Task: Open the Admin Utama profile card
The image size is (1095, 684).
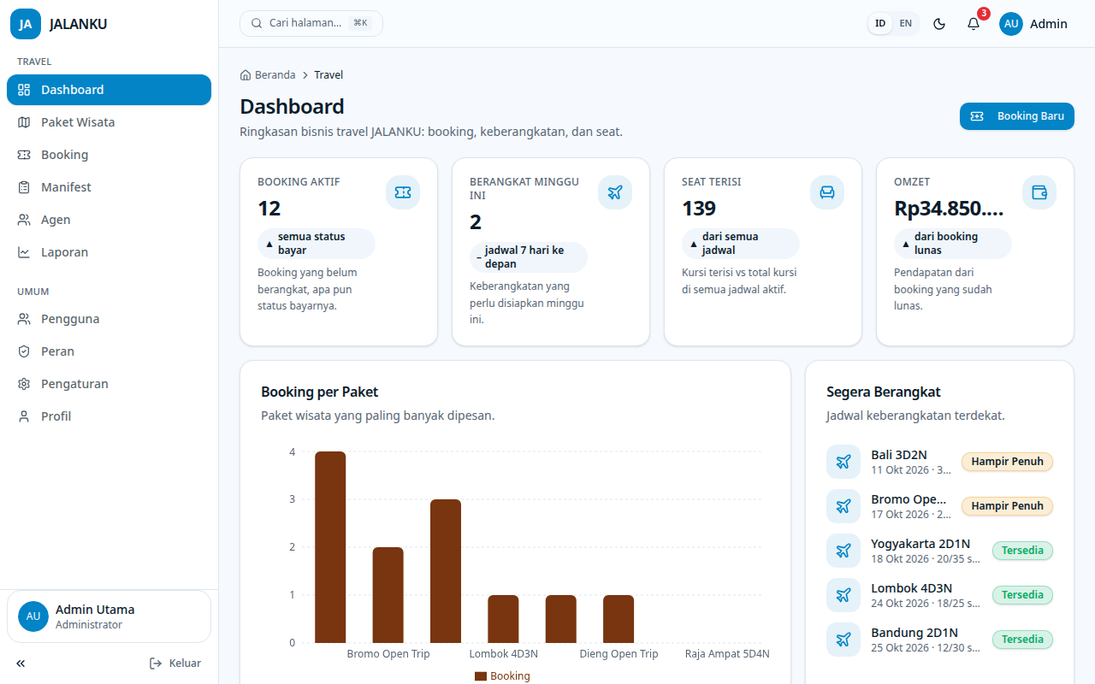Action: [109, 616]
